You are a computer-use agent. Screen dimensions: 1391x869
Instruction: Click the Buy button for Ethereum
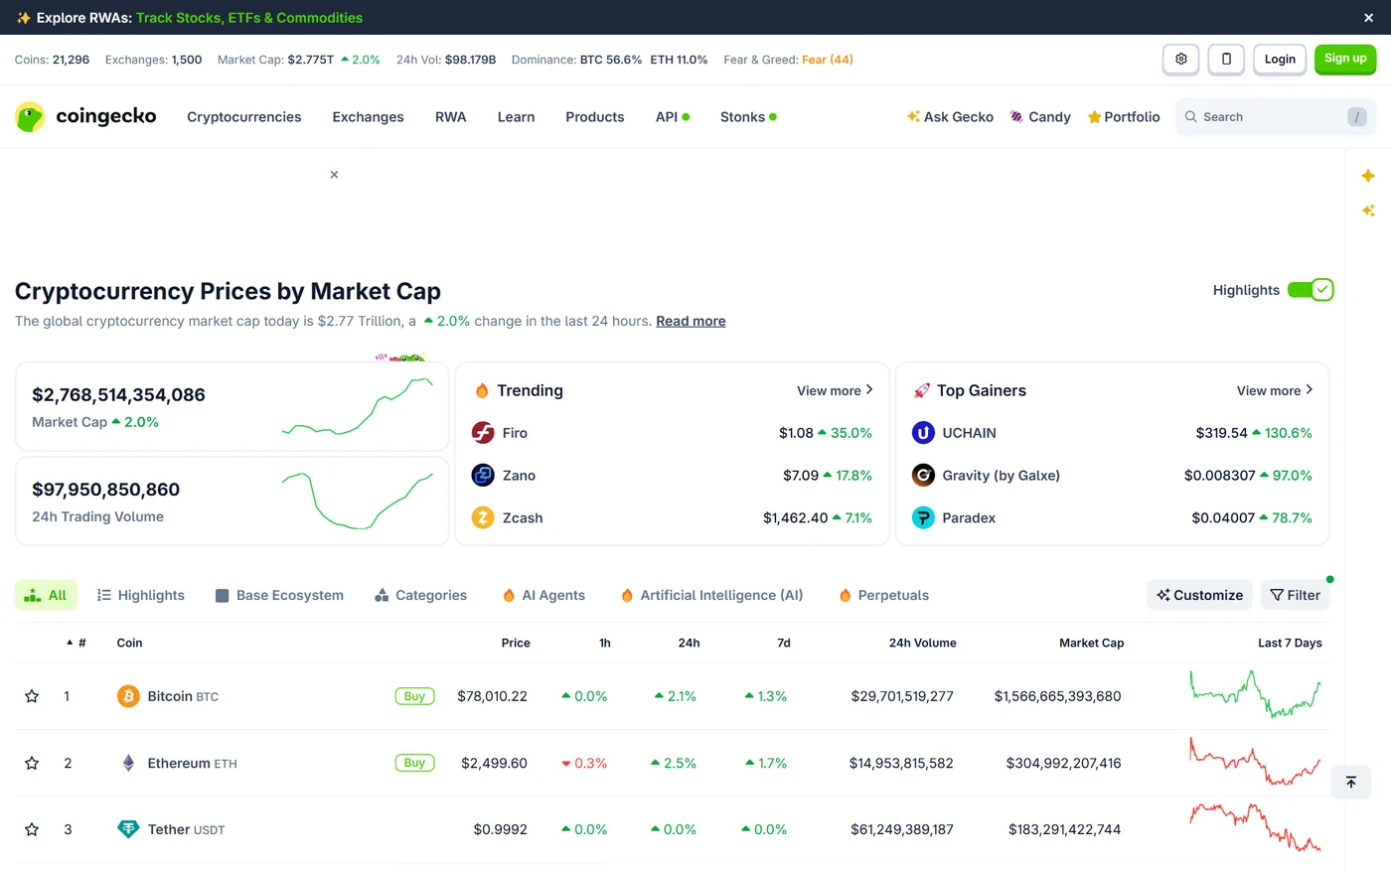tap(414, 763)
